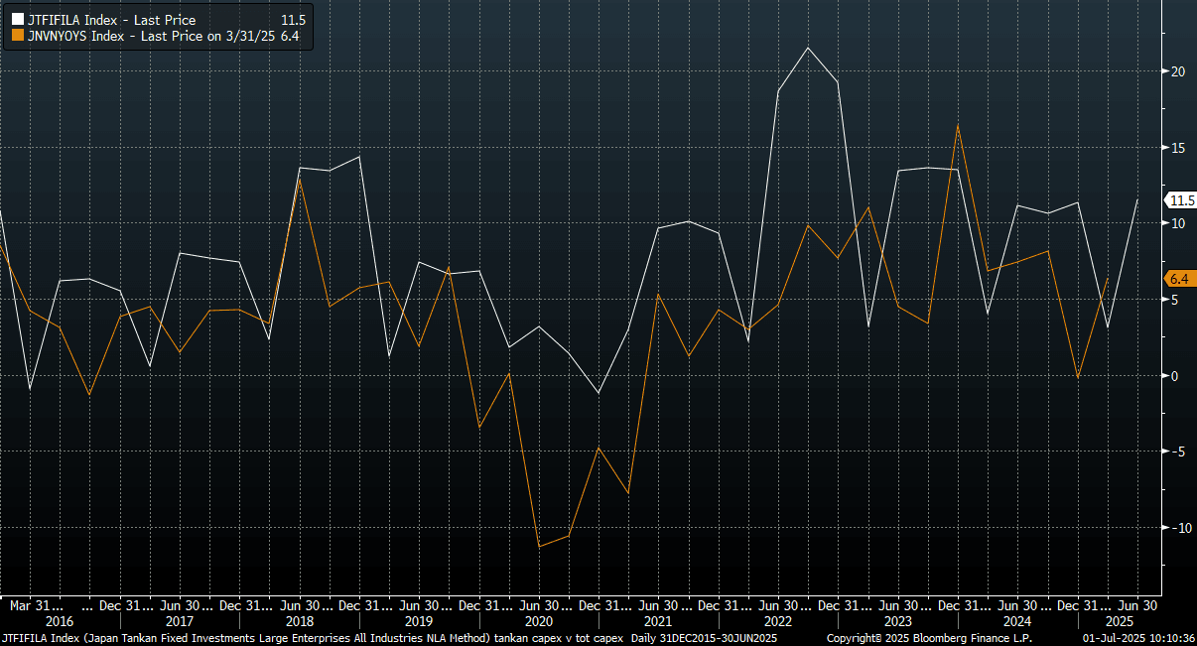Click the 15 label on the y-axis
The height and width of the screenshot is (646, 1197).
click(x=1178, y=148)
